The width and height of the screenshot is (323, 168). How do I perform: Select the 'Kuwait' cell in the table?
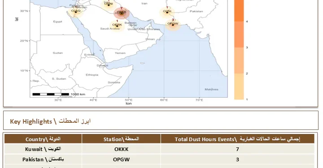coord(43,149)
